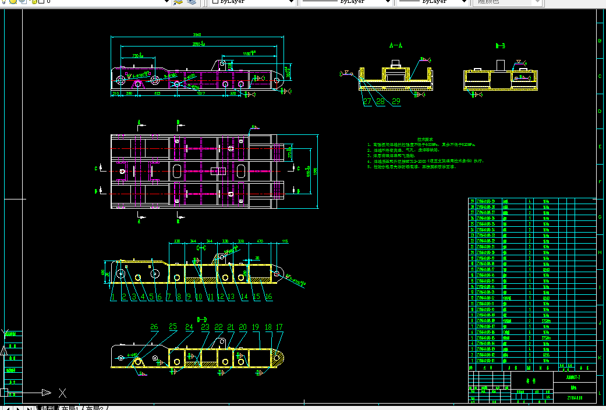Select part balloon number 29
This screenshot has width=606, height=410.
[x=396, y=101]
